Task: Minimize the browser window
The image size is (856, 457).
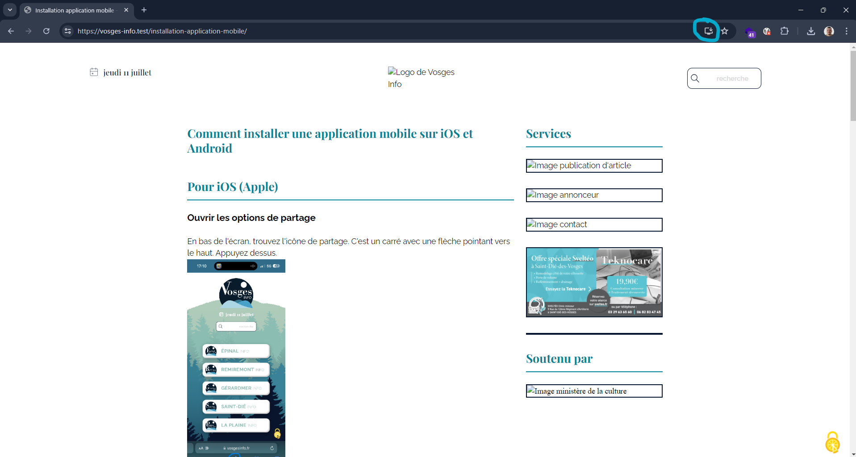Action: 801,10
